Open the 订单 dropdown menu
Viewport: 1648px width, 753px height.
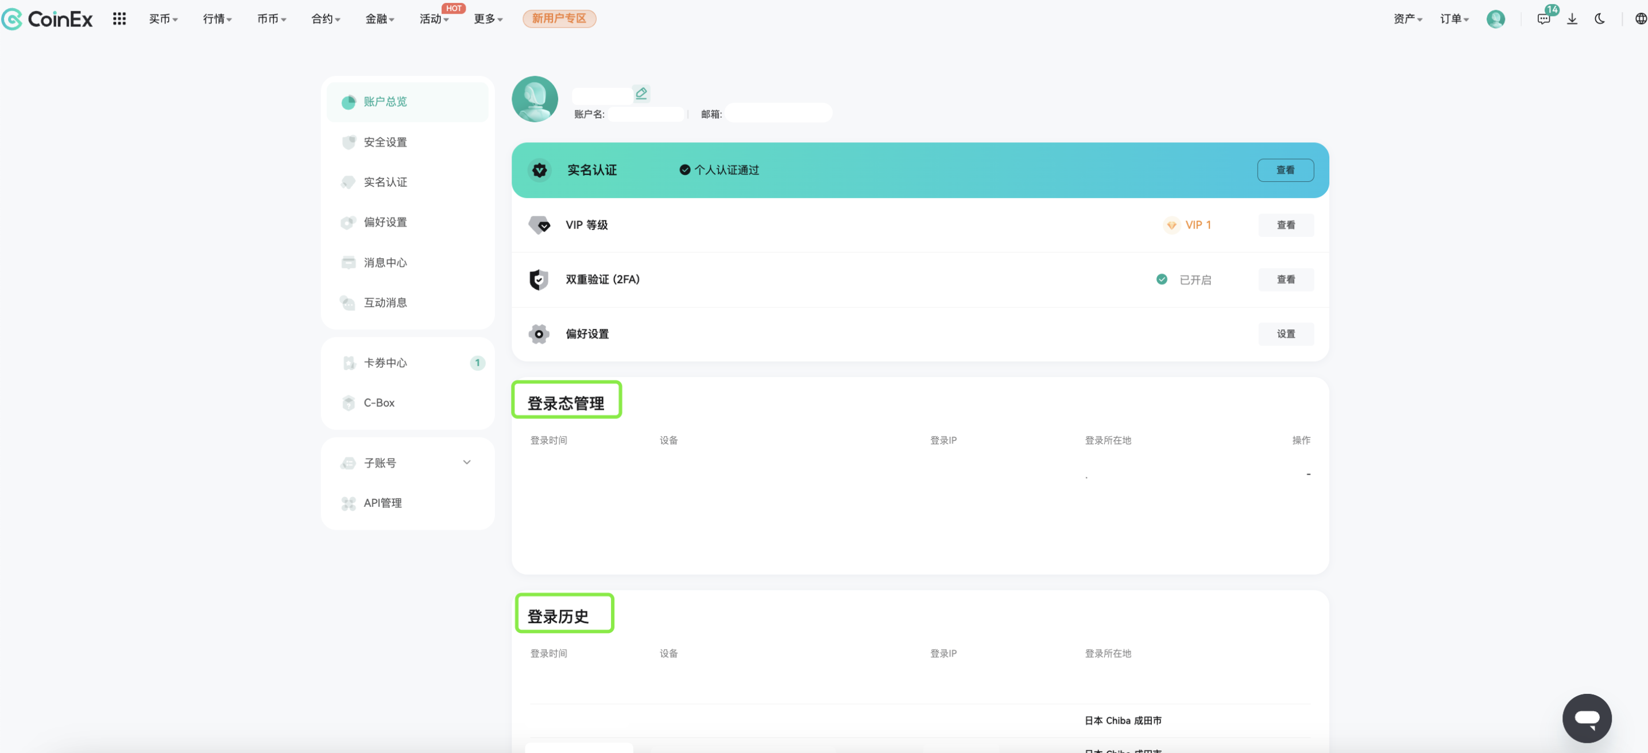[x=1453, y=18]
